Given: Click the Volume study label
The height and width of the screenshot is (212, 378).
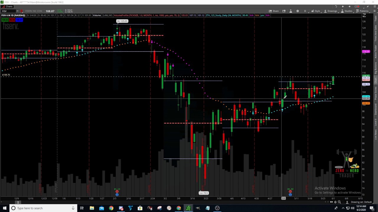Looking at the screenshot, I should pos(97,15).
